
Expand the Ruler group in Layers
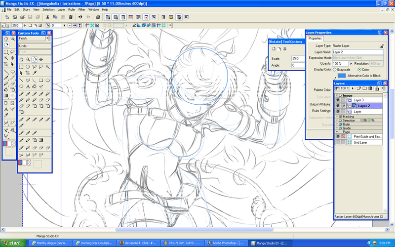tap(337, 124)
